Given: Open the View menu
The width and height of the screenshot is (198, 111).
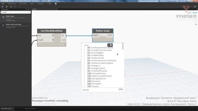Looking at the screenshot, I should tap(23, 4).
